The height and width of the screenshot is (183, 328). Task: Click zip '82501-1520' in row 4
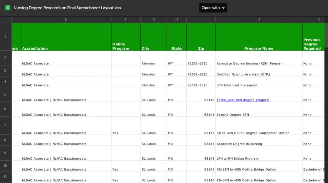click(x=201, y=82)
